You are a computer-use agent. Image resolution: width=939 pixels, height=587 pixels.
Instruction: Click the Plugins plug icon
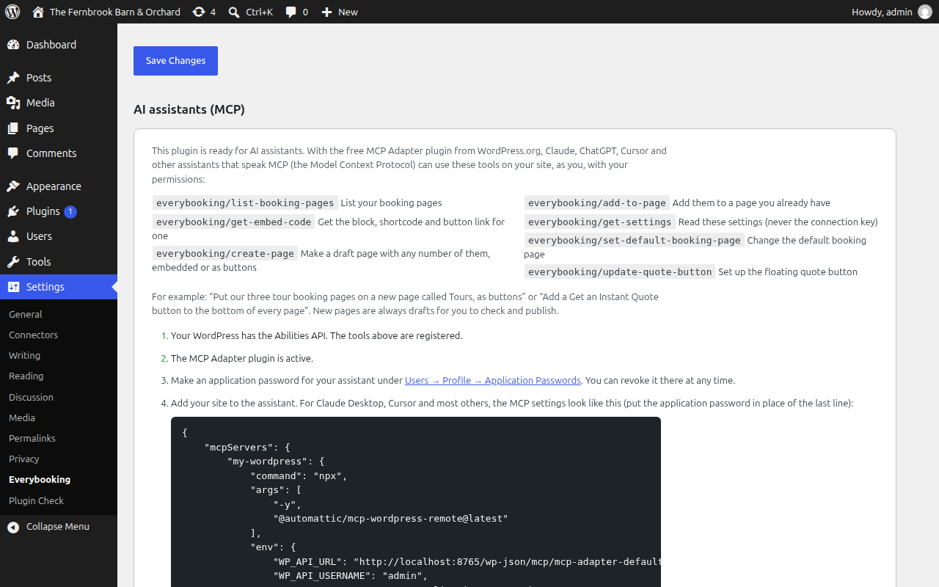(13, 211)
